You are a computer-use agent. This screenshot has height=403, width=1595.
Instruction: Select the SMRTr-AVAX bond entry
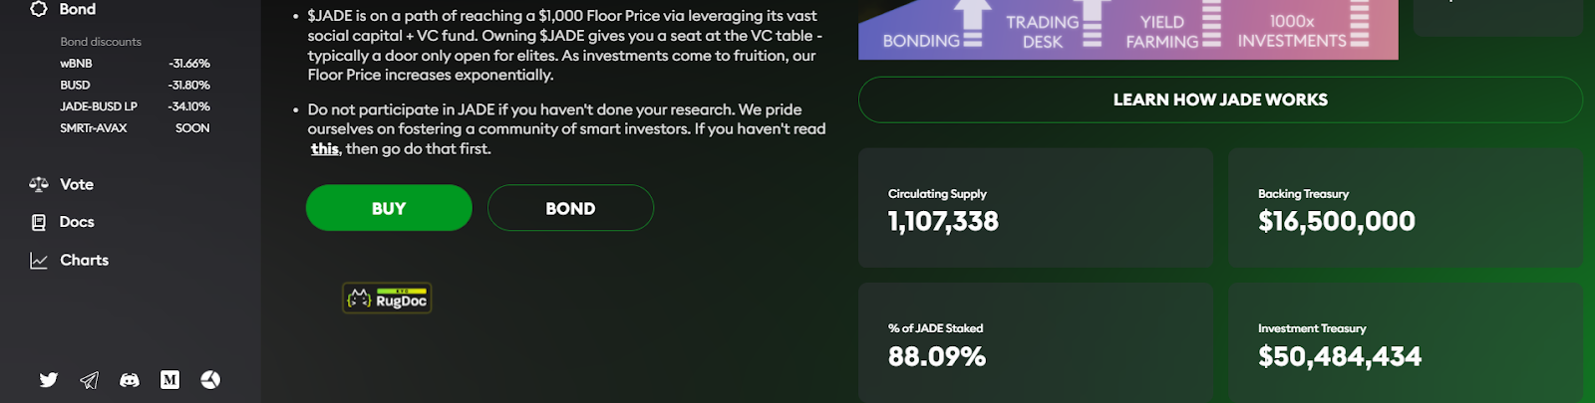pos(135,128)
